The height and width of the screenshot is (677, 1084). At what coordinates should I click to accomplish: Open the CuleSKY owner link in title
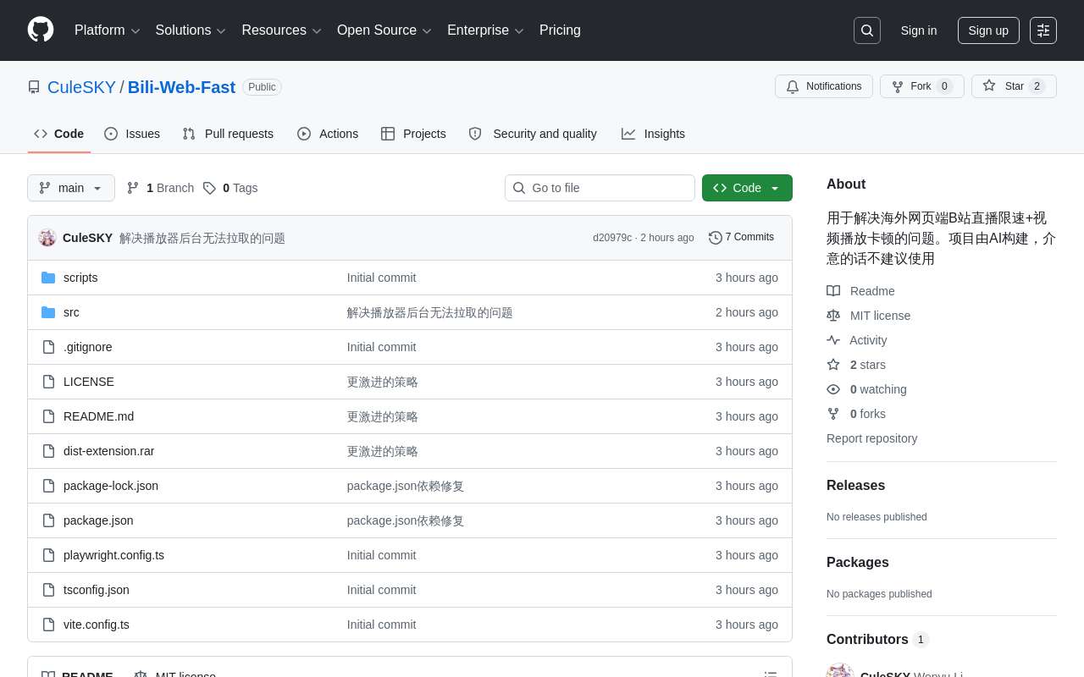(x=81, y=87)
